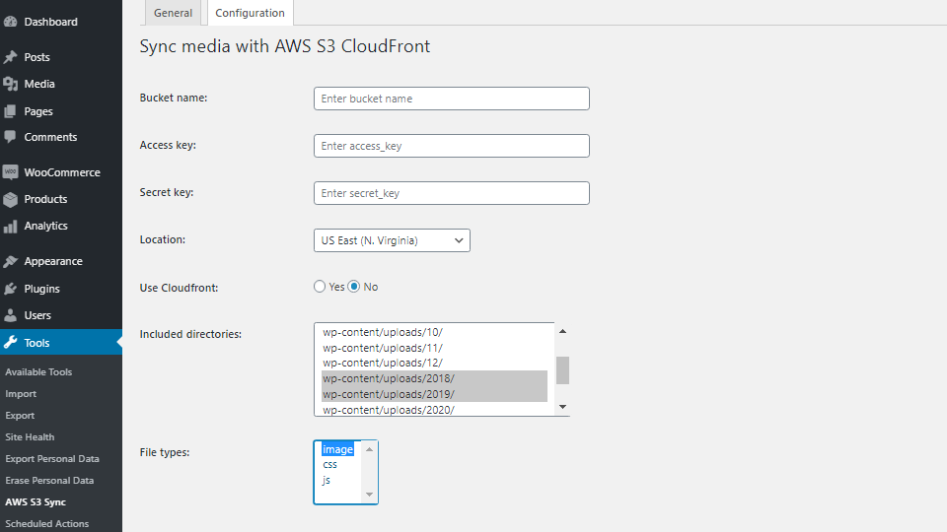Click the File types list down arrow
The height and width of the screenshot is (532, 947).
(369, 495)
